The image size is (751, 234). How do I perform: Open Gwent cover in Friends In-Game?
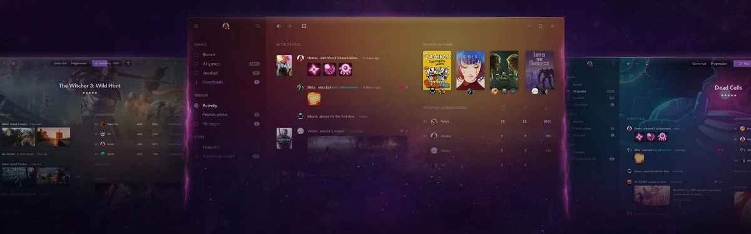[504, 71]
